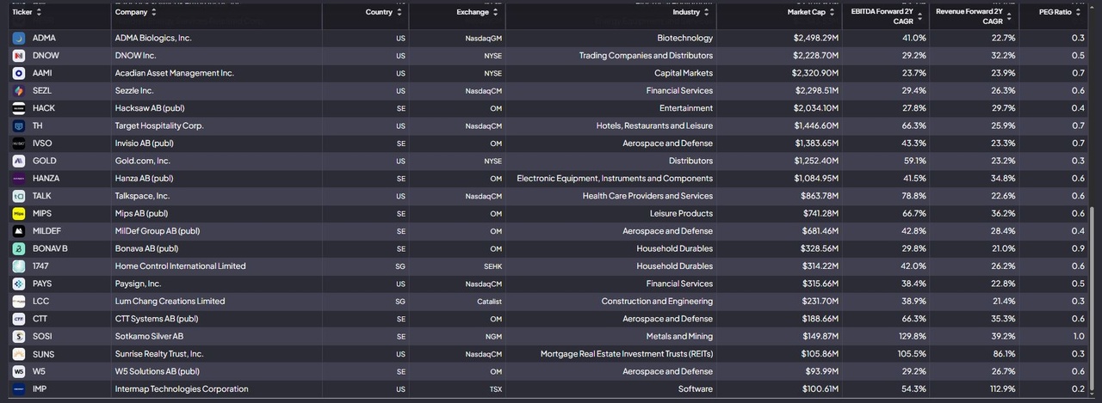The image size is (1102, 403).
Task: Open Hacksaw AB (publ) company link
Action: tap(150, 108)
